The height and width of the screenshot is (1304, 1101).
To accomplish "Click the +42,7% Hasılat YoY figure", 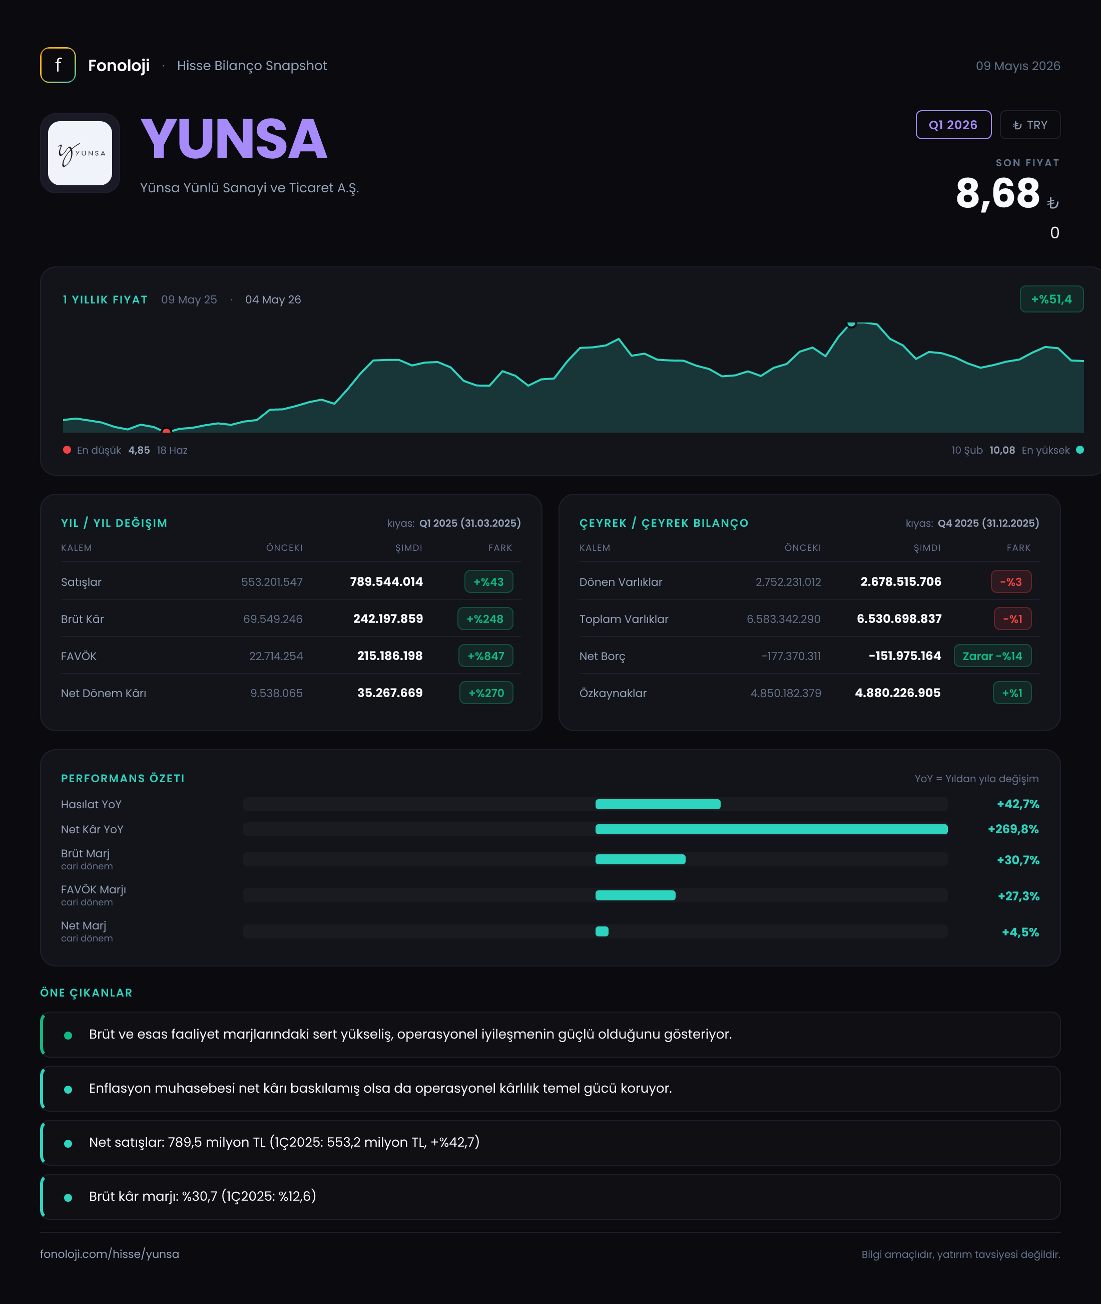I will 1018,804.
